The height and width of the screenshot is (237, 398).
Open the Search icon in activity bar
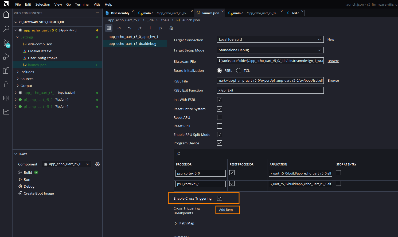pos(6,29)
